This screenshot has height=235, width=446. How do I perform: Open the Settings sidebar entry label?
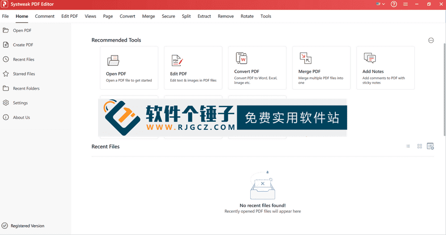pyautogui.click(x=21, y=103)
